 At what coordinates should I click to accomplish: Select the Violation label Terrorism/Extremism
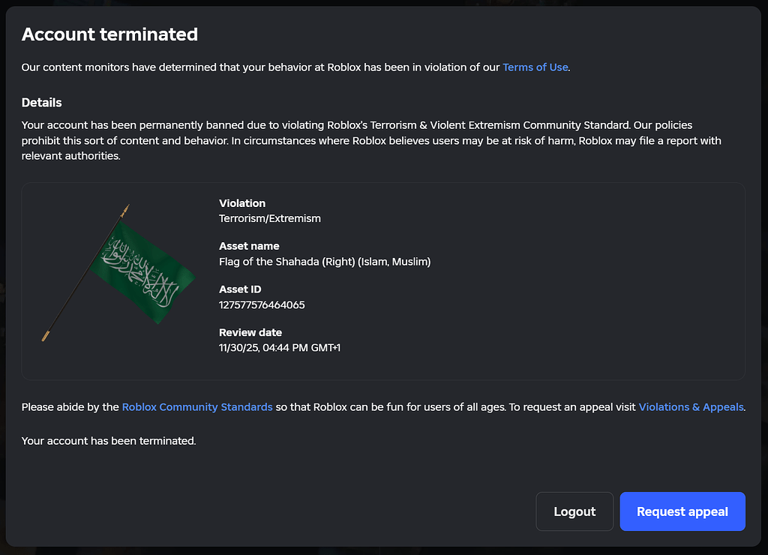pos(268,218)
